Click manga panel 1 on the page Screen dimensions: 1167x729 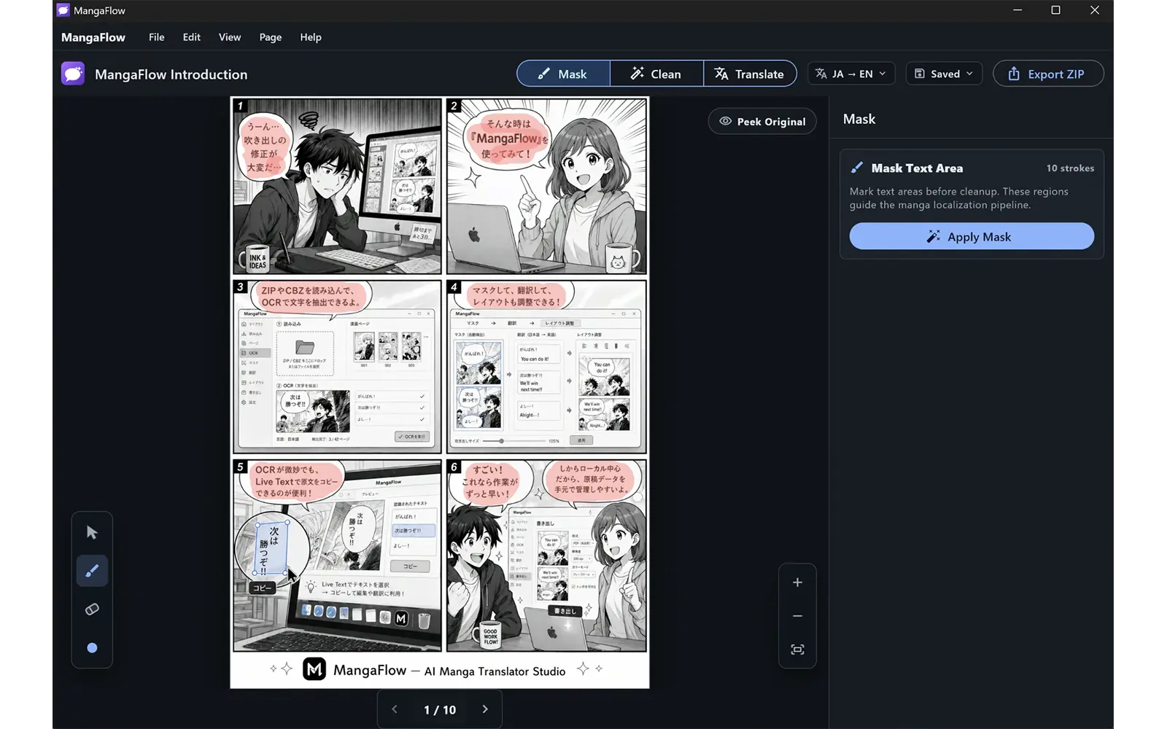coord(337,187)
